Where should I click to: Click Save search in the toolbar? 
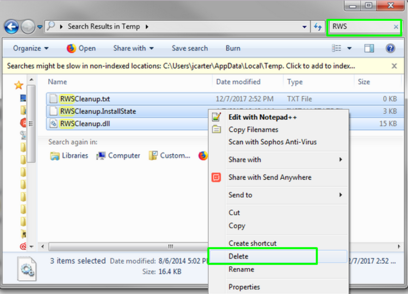point(190,48)
